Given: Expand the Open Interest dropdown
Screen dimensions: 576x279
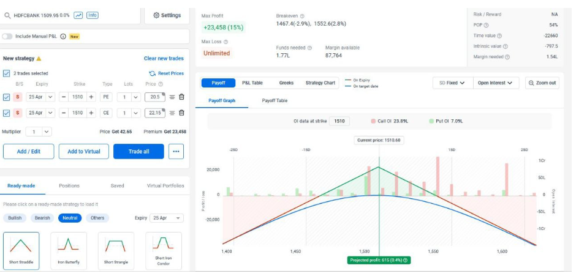Looking at the screenshot, I should 498,83.
